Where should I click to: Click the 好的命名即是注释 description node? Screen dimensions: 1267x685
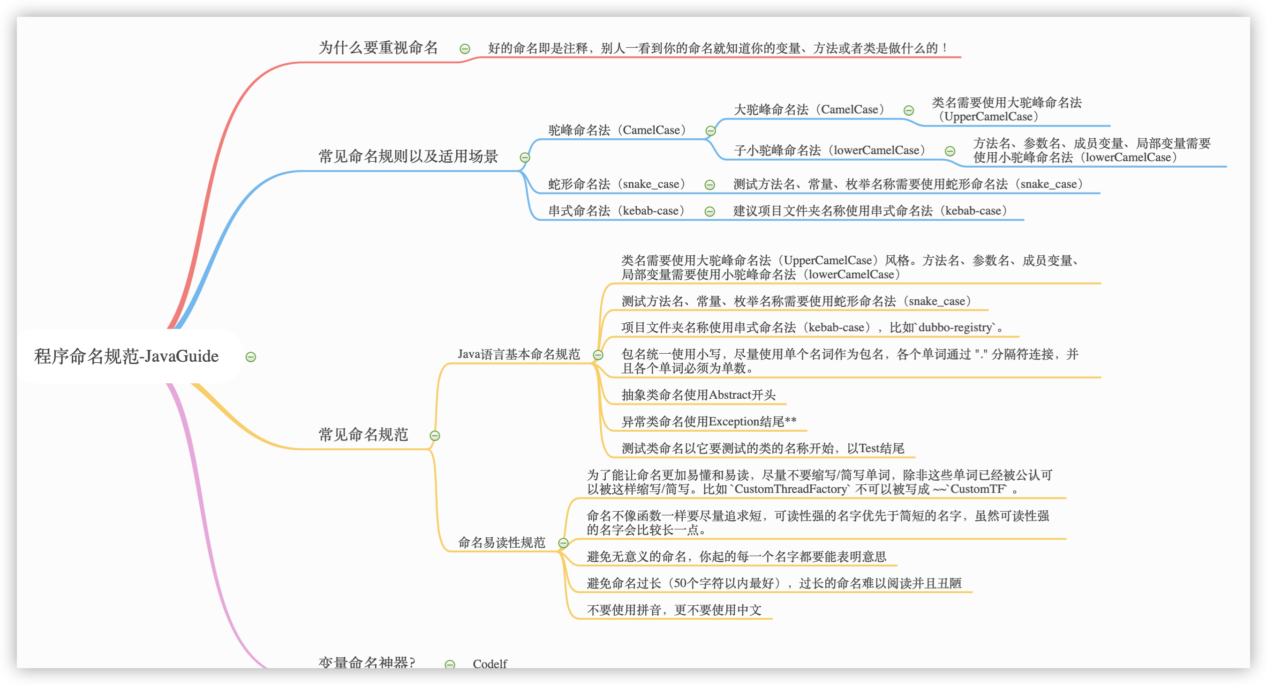(x=718, y=49)
